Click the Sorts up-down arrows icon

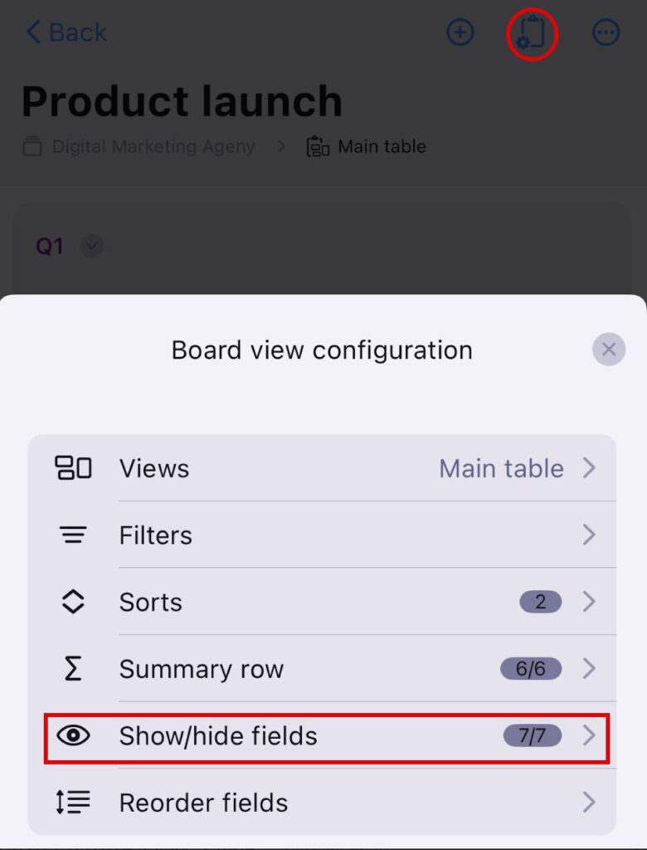click(73, 602)
